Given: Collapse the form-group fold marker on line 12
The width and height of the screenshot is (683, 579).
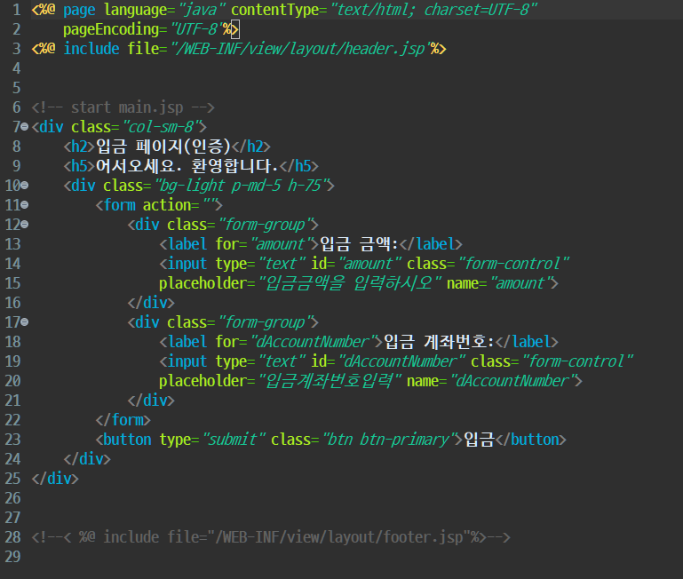Looking at the screenshot, I should (25, 225).
